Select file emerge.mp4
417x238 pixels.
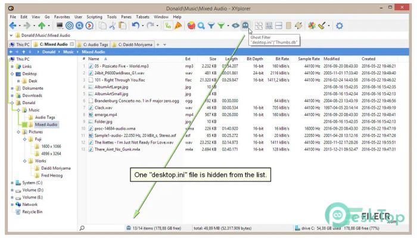(x=105, y=114)
